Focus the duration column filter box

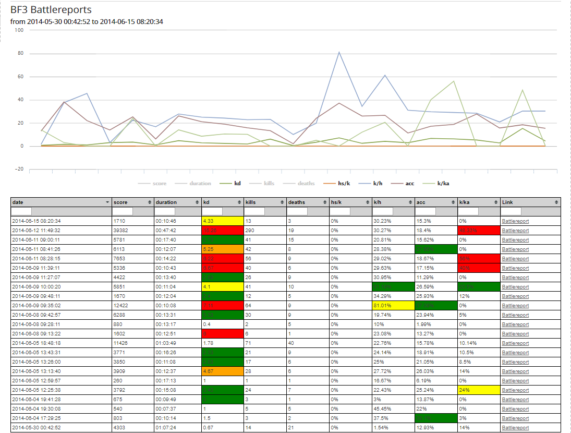[x=165, y=211]
